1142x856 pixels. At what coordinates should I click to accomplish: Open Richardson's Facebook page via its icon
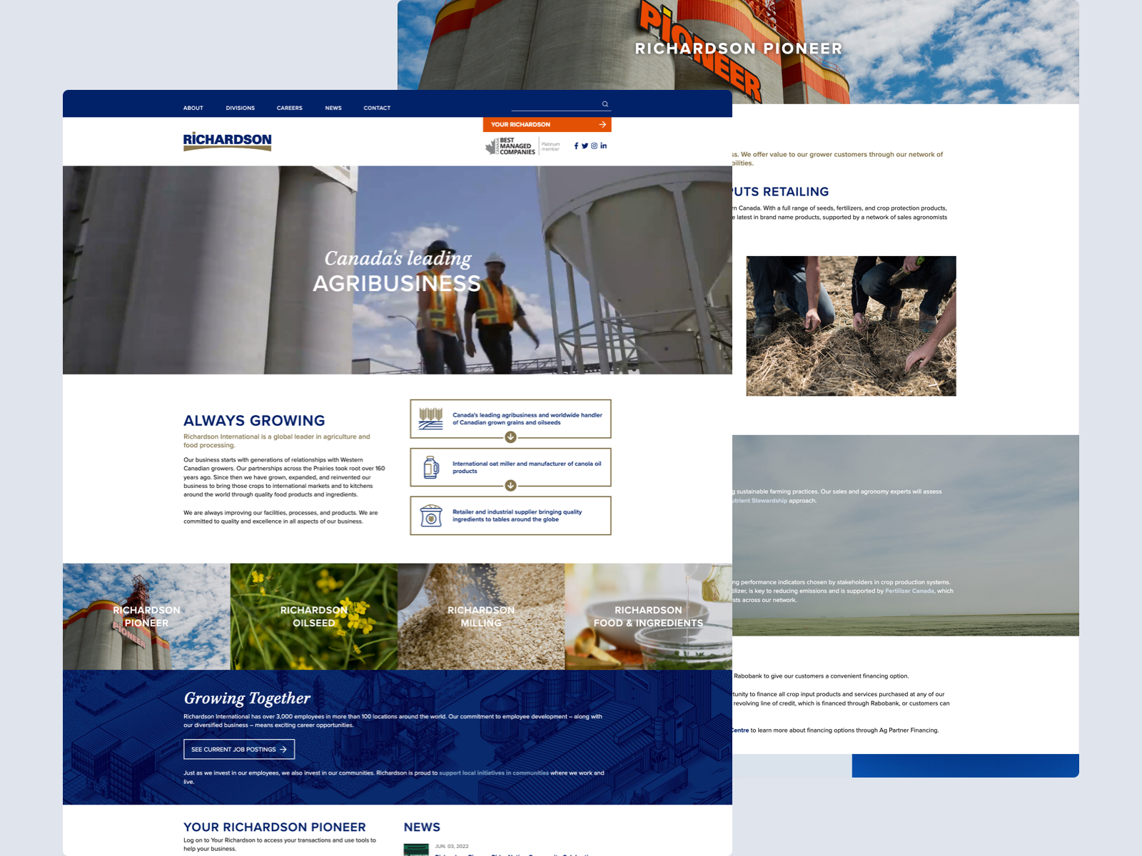(x=576, y=146)
